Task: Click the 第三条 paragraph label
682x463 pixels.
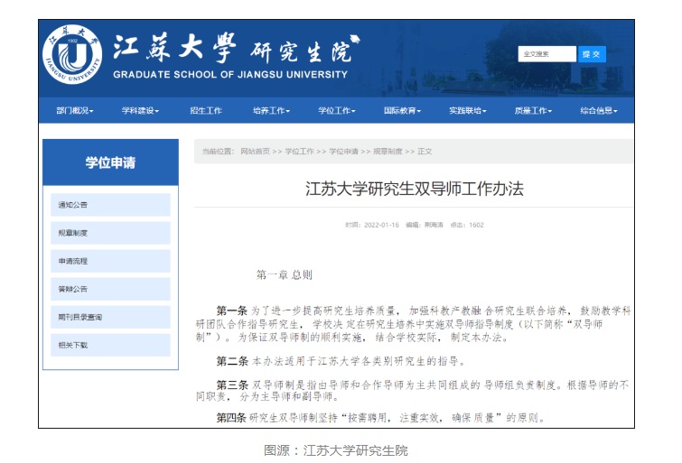Action: tap(232, 385)
